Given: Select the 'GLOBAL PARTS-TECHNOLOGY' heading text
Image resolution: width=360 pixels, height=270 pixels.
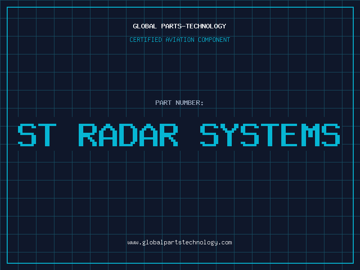Looking at the screenshot, I should (x=180, y=26).
